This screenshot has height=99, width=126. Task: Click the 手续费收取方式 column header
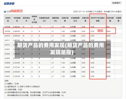[75, 19]
